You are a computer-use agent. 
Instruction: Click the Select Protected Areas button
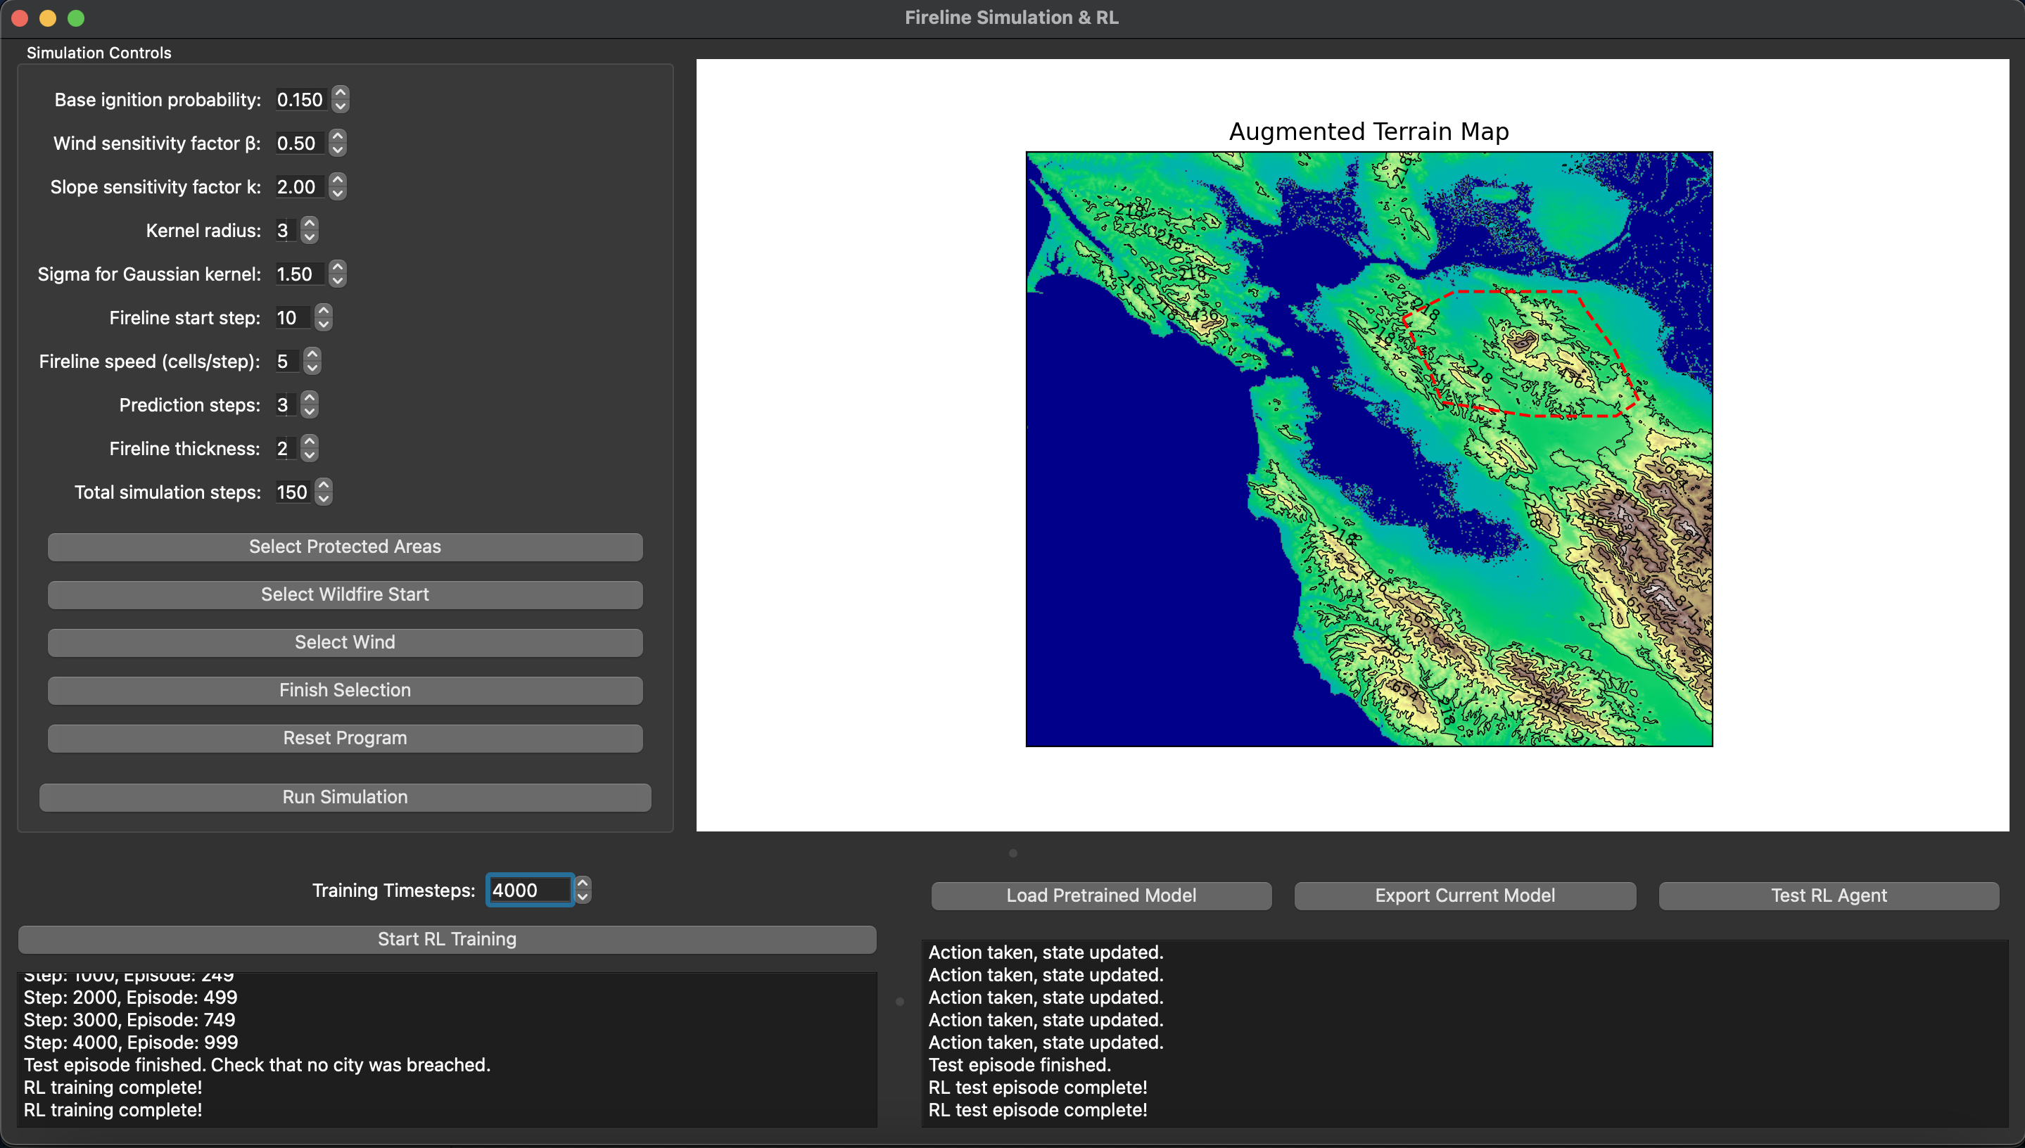[x=345, y=547]
